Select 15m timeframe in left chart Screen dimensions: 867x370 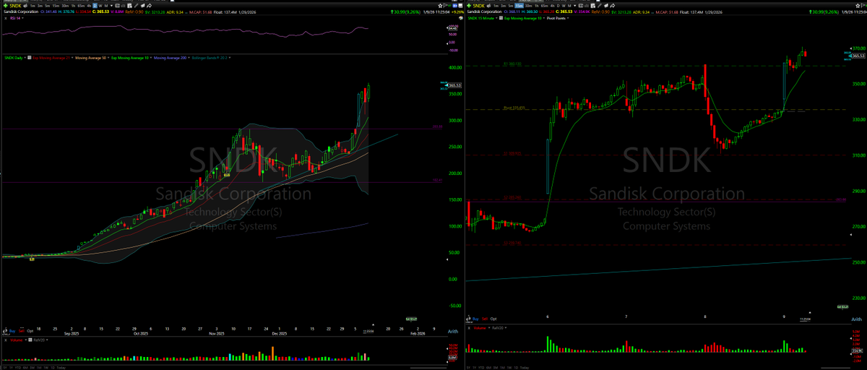tap(56, 6)
